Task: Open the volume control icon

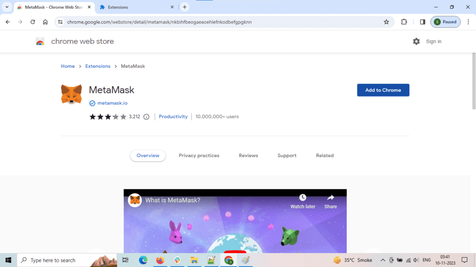Action: [416, 260]
